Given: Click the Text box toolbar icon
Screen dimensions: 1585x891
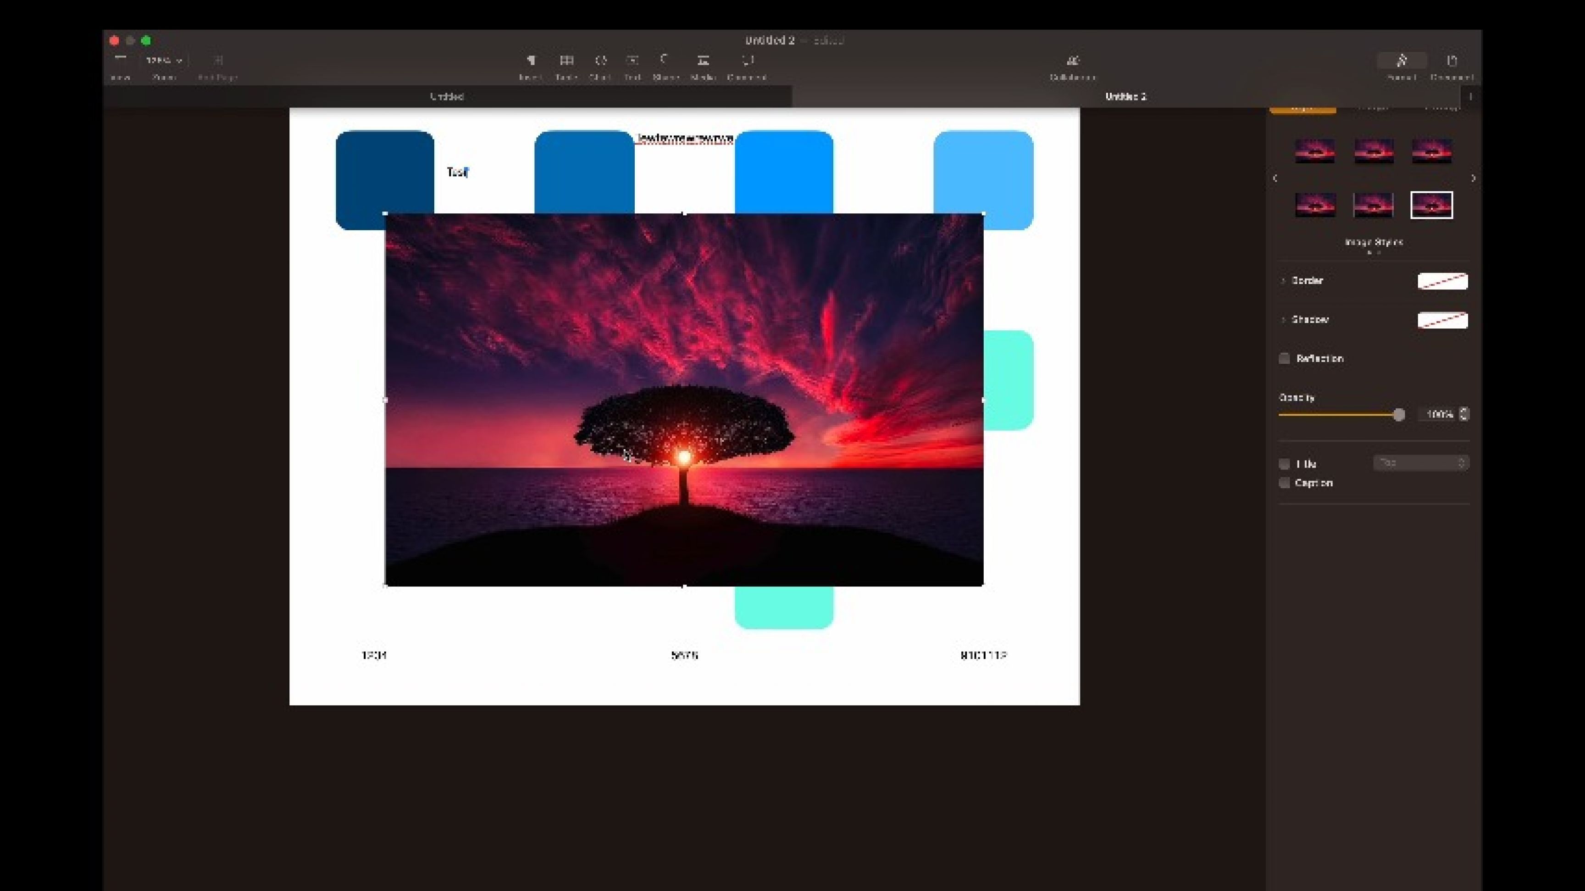Looking at the screenshot, I should [632, 60].
